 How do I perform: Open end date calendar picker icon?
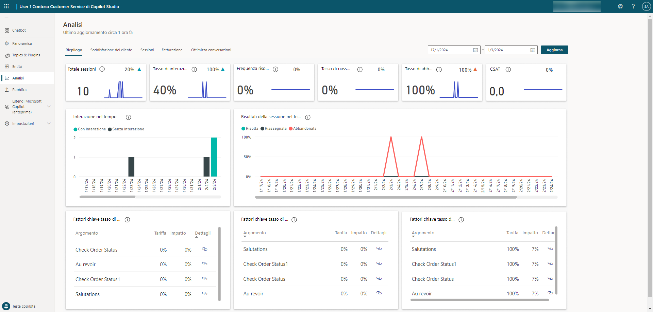pos(533,50)
